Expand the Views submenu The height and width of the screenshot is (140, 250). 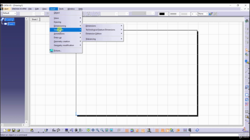pyautogui.click(x=66, y=18)
